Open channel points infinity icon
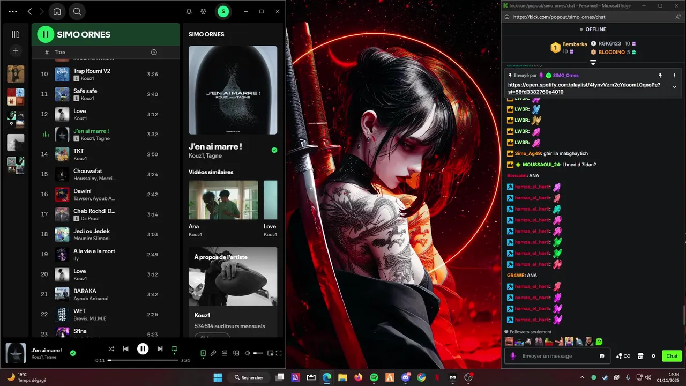This screenshot has width=686, height=386. point(623,356)
